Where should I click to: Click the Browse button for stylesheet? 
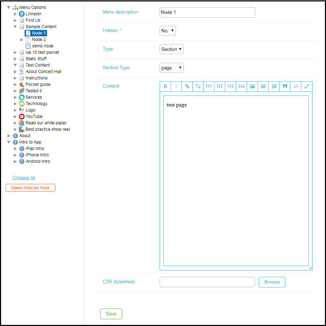coord(272,282)
